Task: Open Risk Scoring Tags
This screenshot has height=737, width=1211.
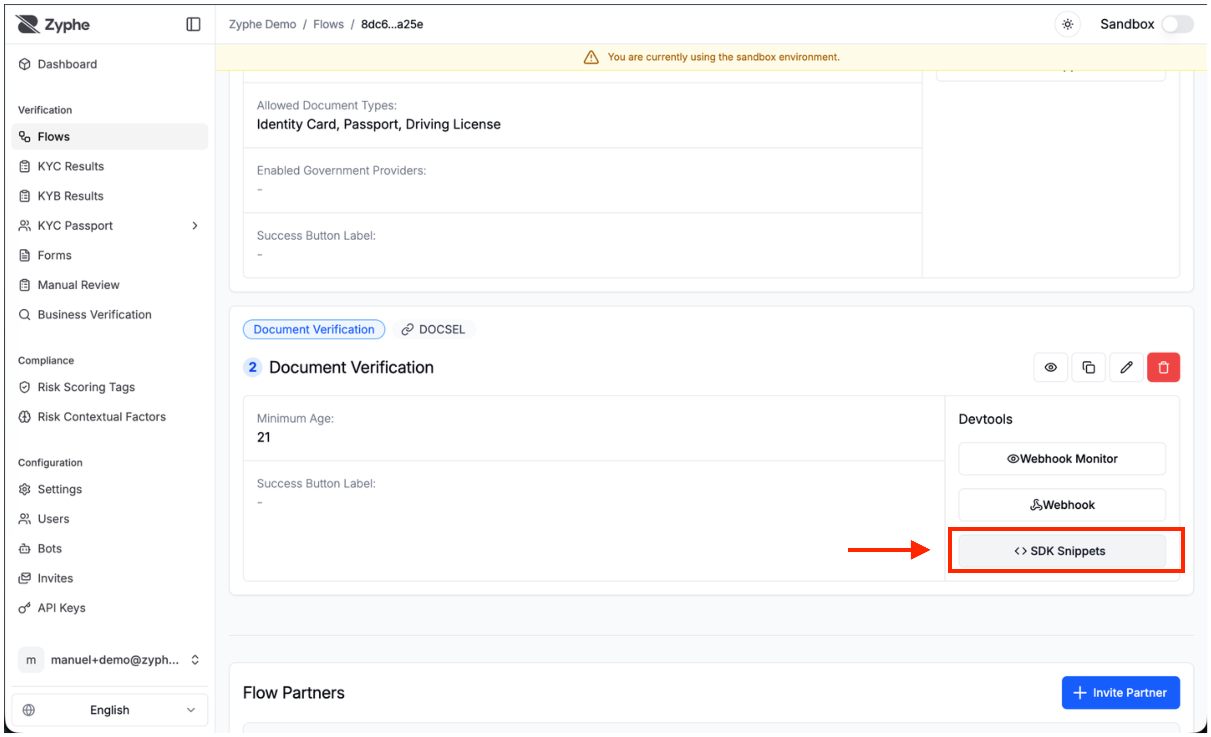Action: (109, 387)
